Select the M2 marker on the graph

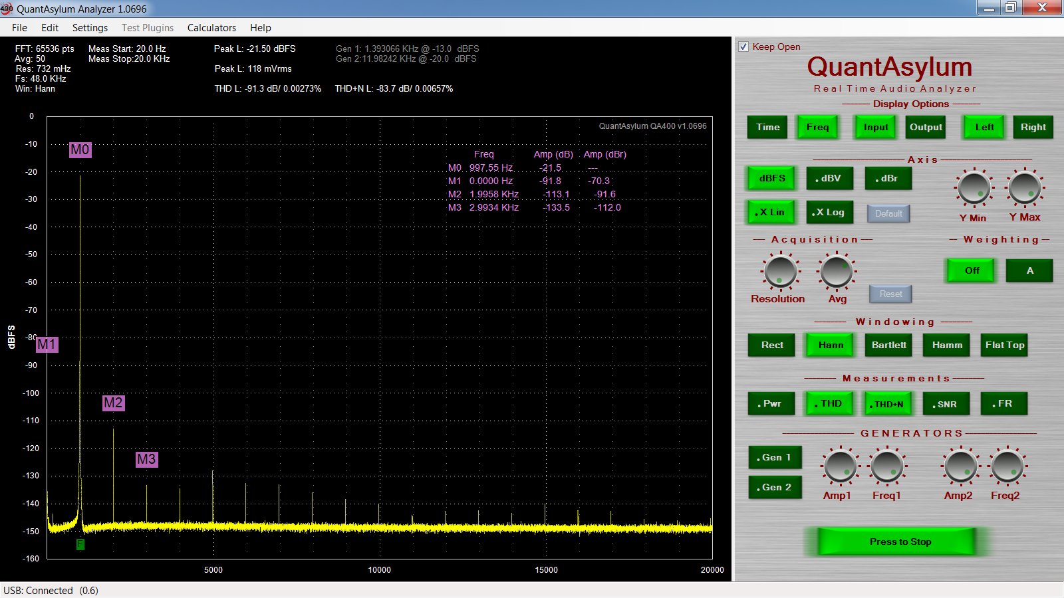point(113,403)
